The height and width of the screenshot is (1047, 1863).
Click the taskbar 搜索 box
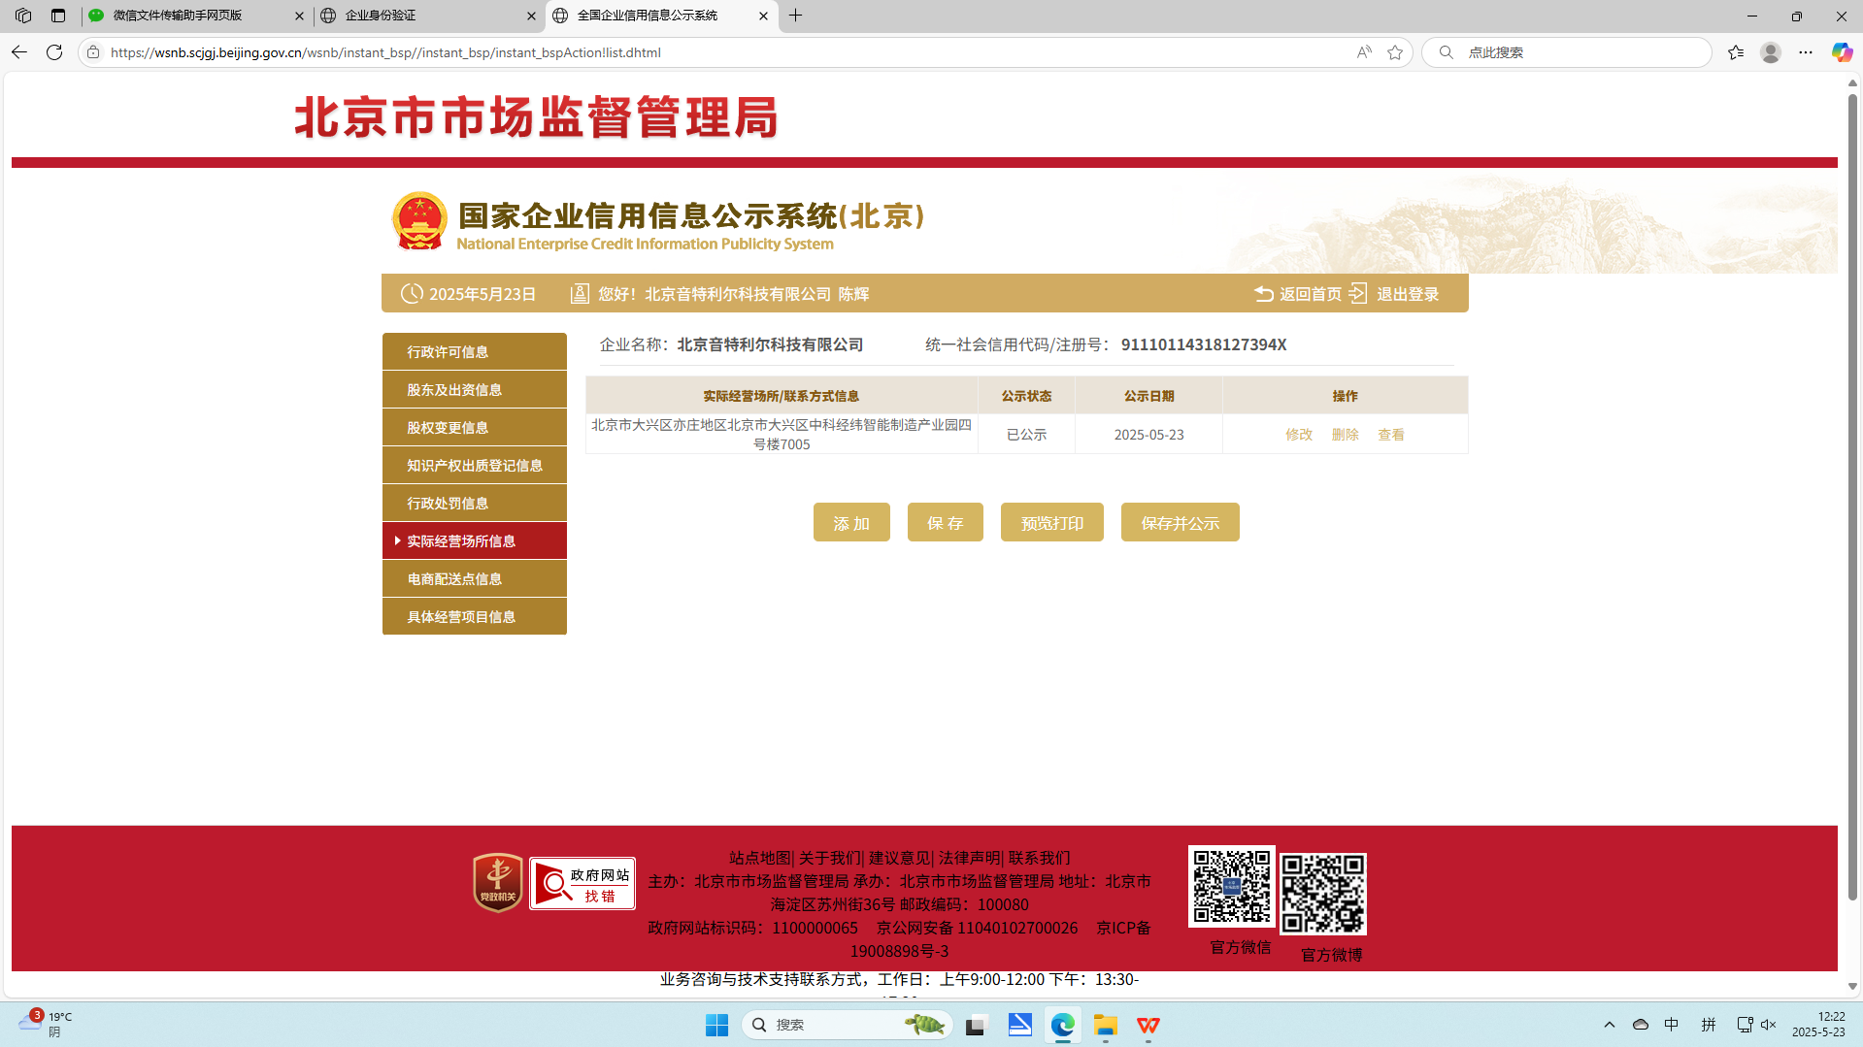[847, 1025]
